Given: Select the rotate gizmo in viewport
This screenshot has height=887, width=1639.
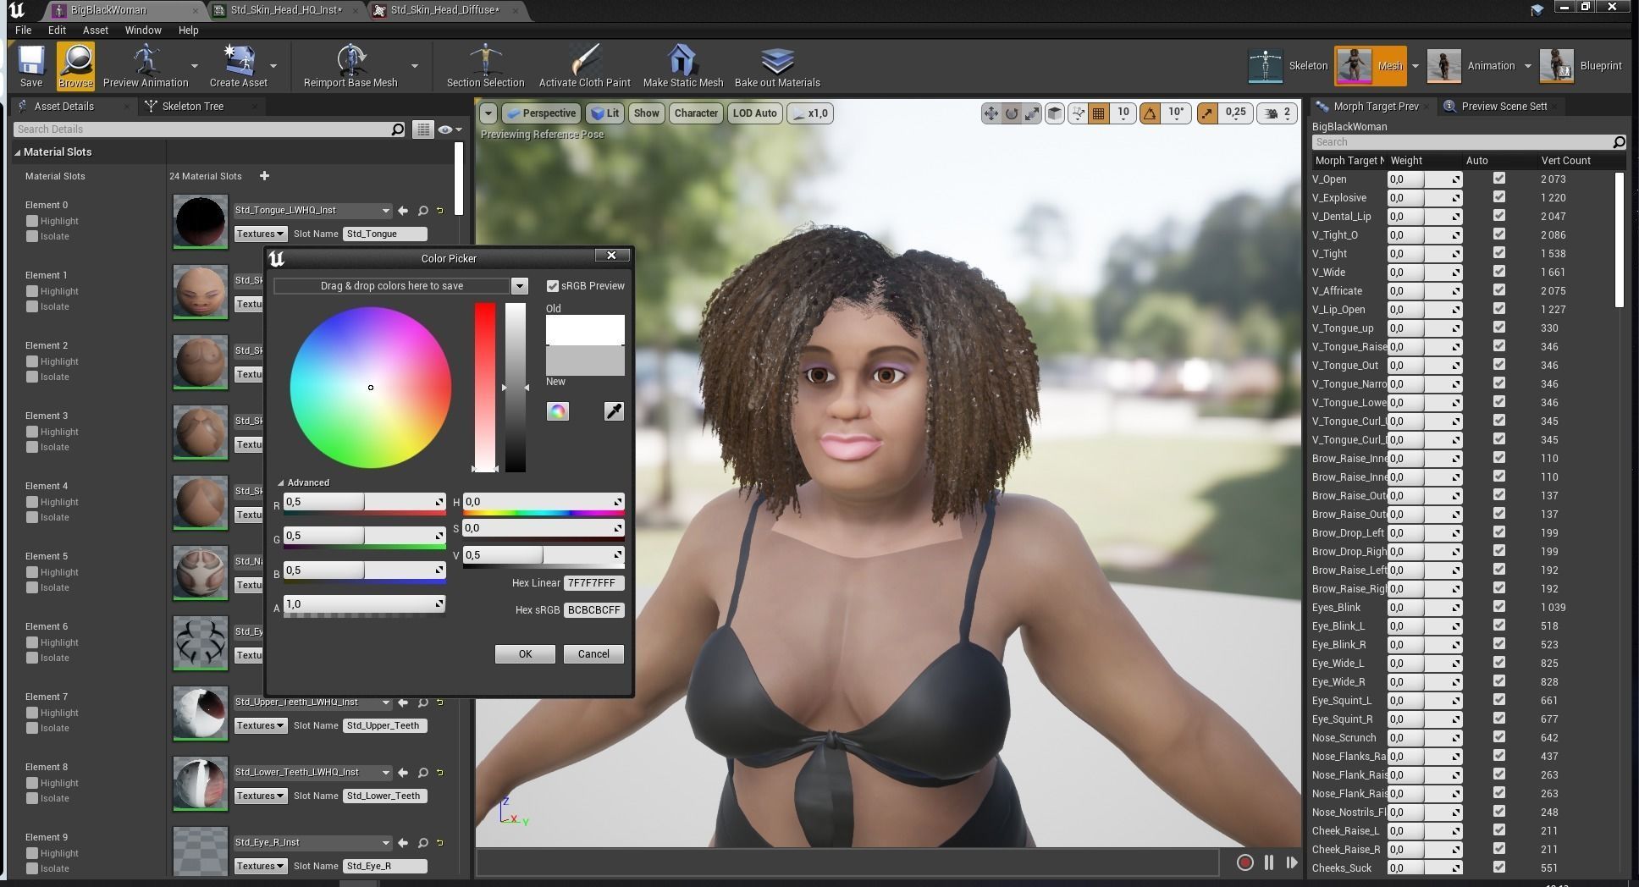Looking at the screenshot, I should point(1012,113).
